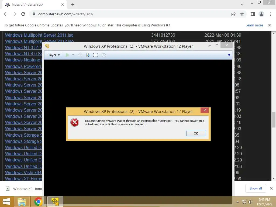Click the file size 3441012736
The image size is (276, 207).
[x=163, y=35]
